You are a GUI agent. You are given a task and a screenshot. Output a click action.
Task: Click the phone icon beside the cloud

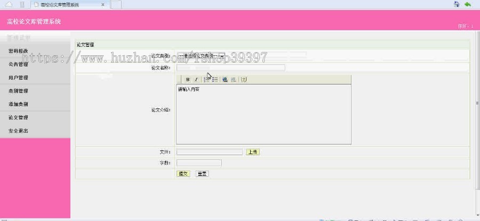pyautogui.click(x=22, y=4)
